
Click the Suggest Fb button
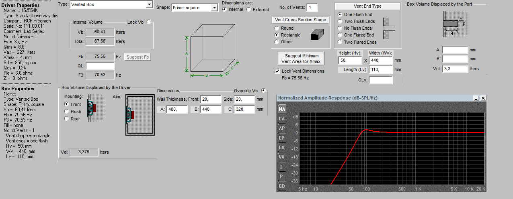point(138,57)
